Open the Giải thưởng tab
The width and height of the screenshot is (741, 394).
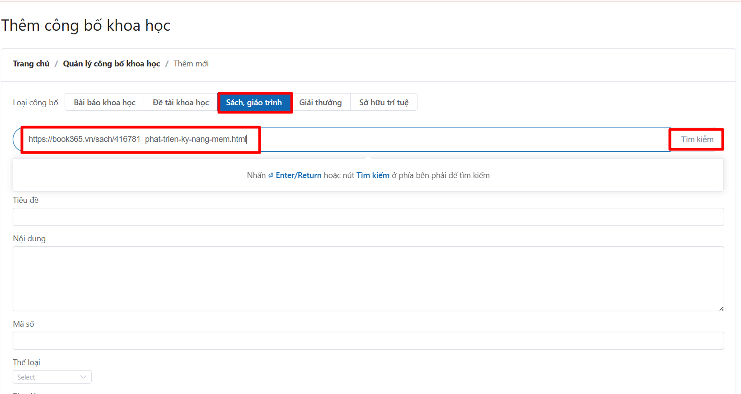pyautogui.click(x=320, y=103)
